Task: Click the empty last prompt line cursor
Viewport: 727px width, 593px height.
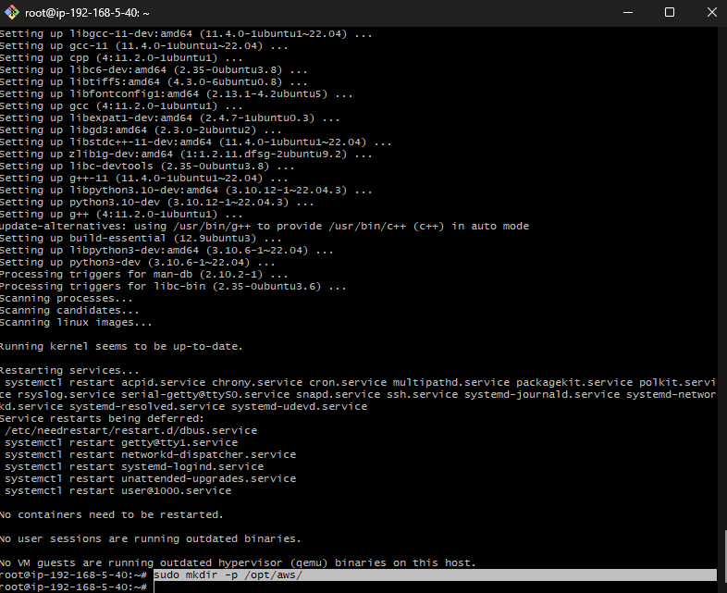Action: pos(154,587)
